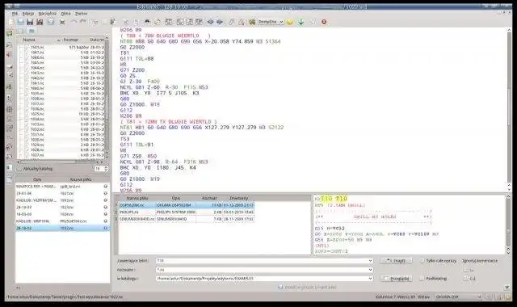Image resolution: width=517 pixels, height=307 pixels.
Task: Click the green down-arrow toolbar icon
Action: click(x=301, y=22)
